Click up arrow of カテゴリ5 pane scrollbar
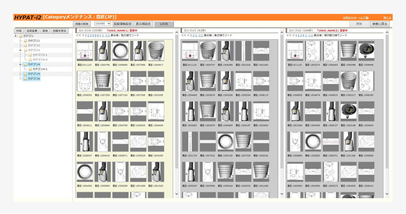Image resolution: width=406 pixels, height=214 pixels. pos(282,32)
